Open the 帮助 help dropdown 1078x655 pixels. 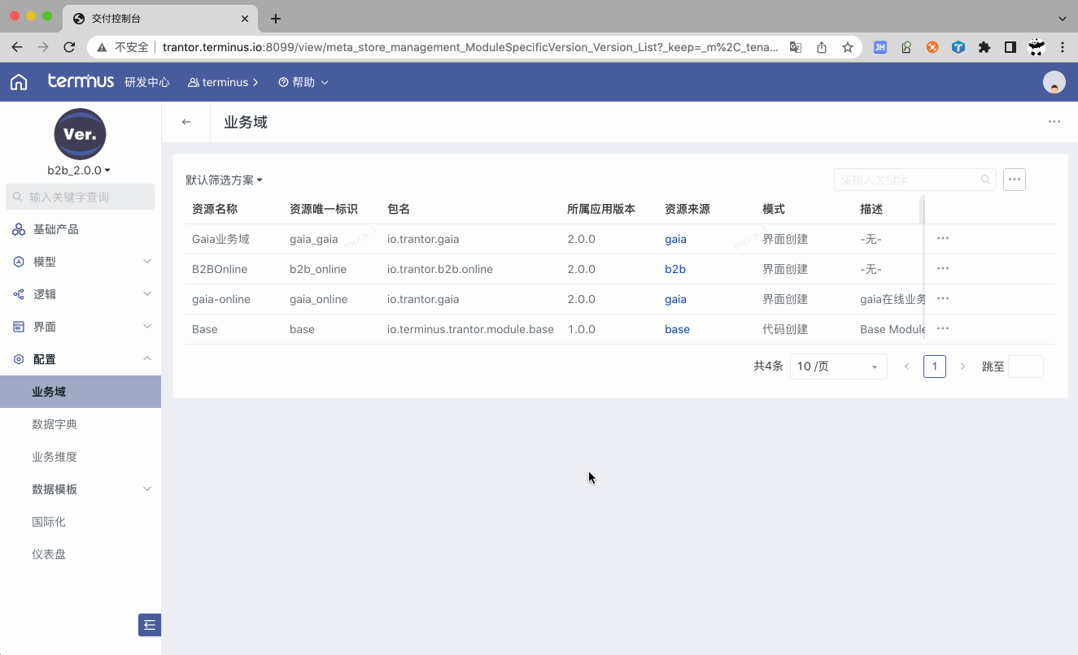[x=303, y=82]
